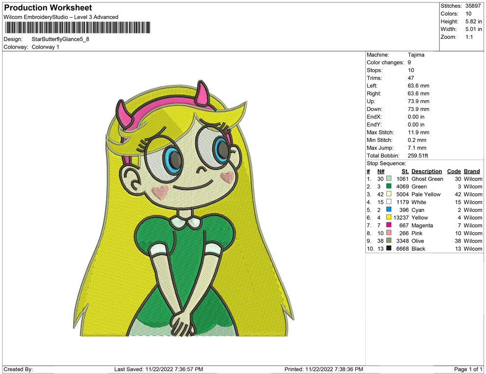Click the Last Saved timestamp

(159, 369)
